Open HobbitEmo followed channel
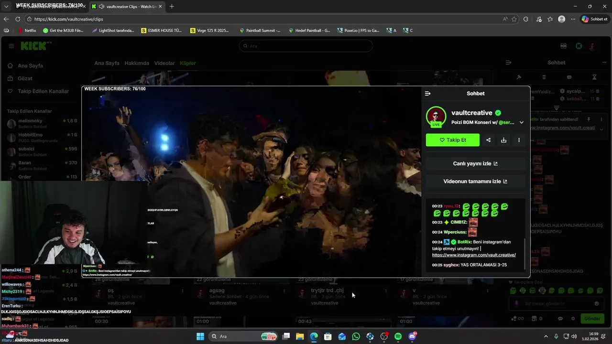This screenshot has width=612, height=344. coord(42,138)
